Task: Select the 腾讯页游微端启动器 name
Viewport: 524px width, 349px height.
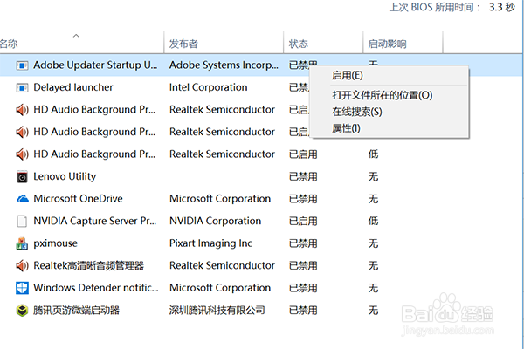Action: click(76, 311)
